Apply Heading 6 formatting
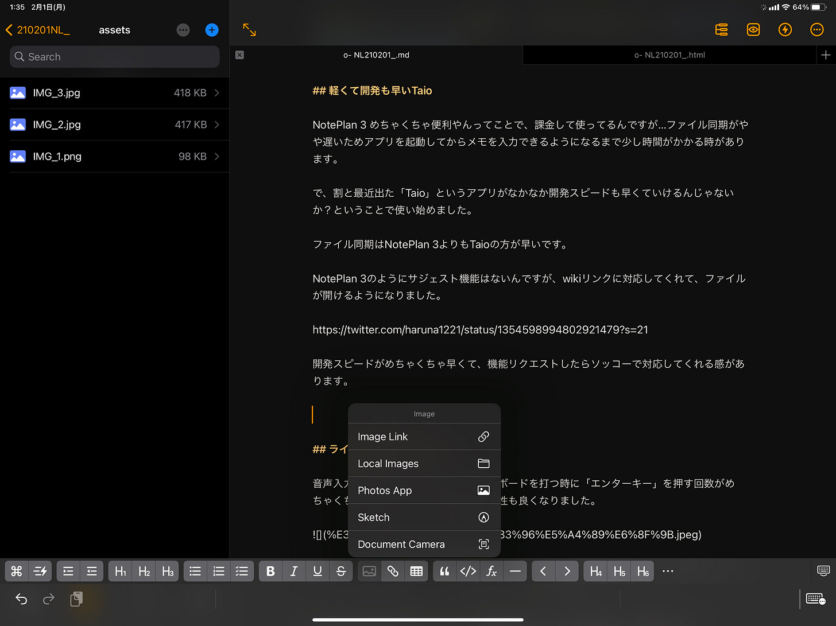836x626 pixels. 643,571
